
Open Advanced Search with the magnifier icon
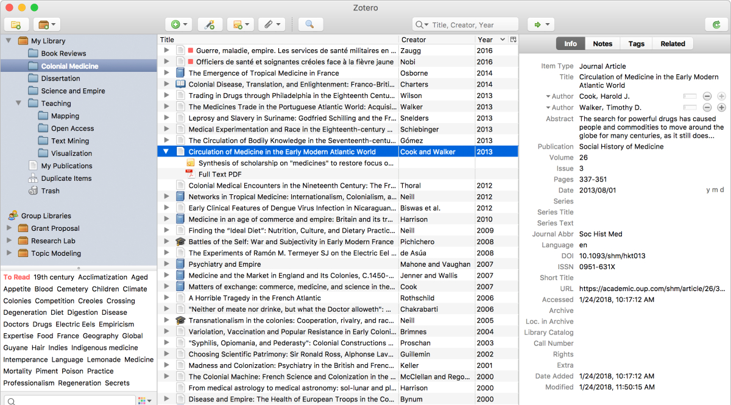[x=309, y=24]
